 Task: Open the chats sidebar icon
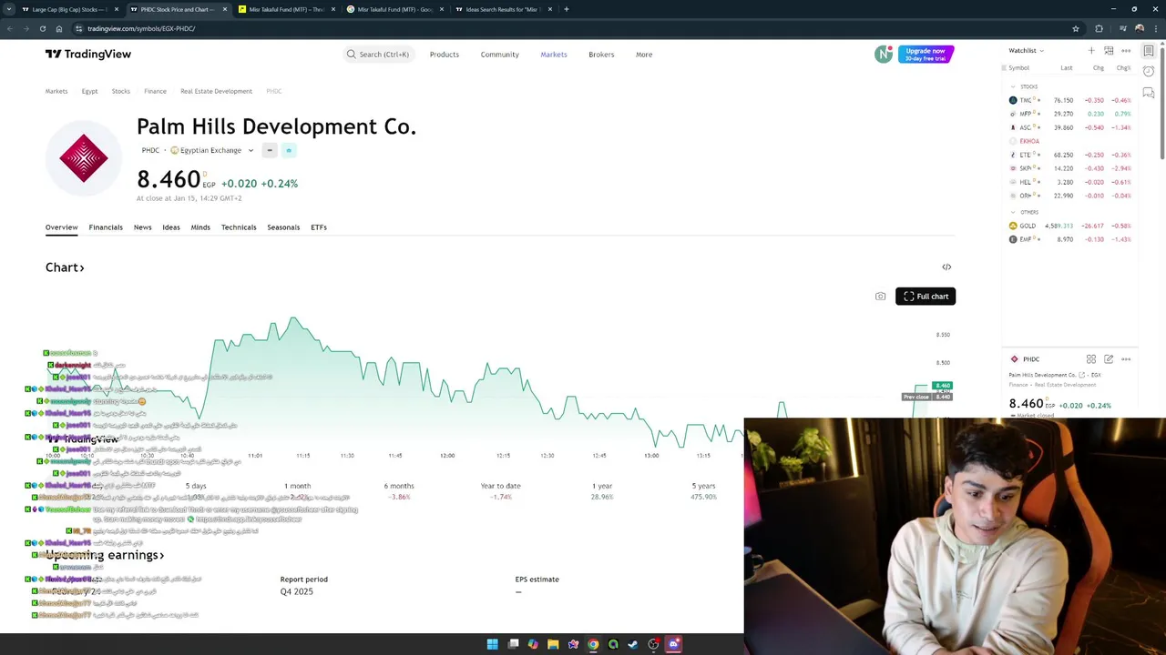click(1149, 93)
